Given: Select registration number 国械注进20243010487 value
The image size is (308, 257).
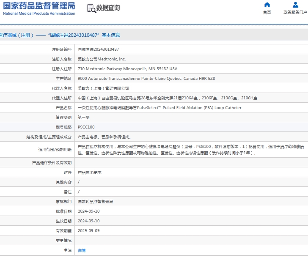Looking at the screenshot, I should point(98,49).
